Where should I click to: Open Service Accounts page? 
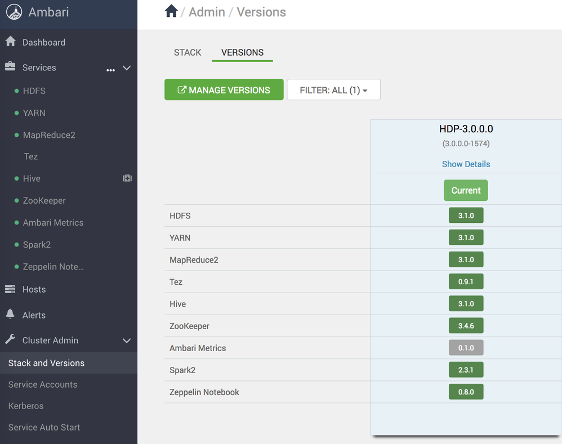(43, 384)
